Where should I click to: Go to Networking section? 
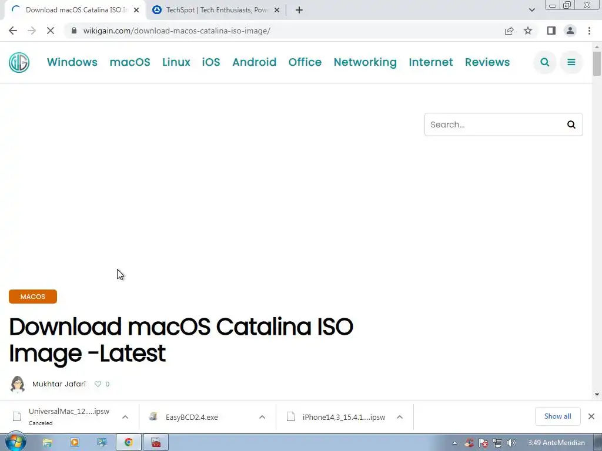(365, 62)
